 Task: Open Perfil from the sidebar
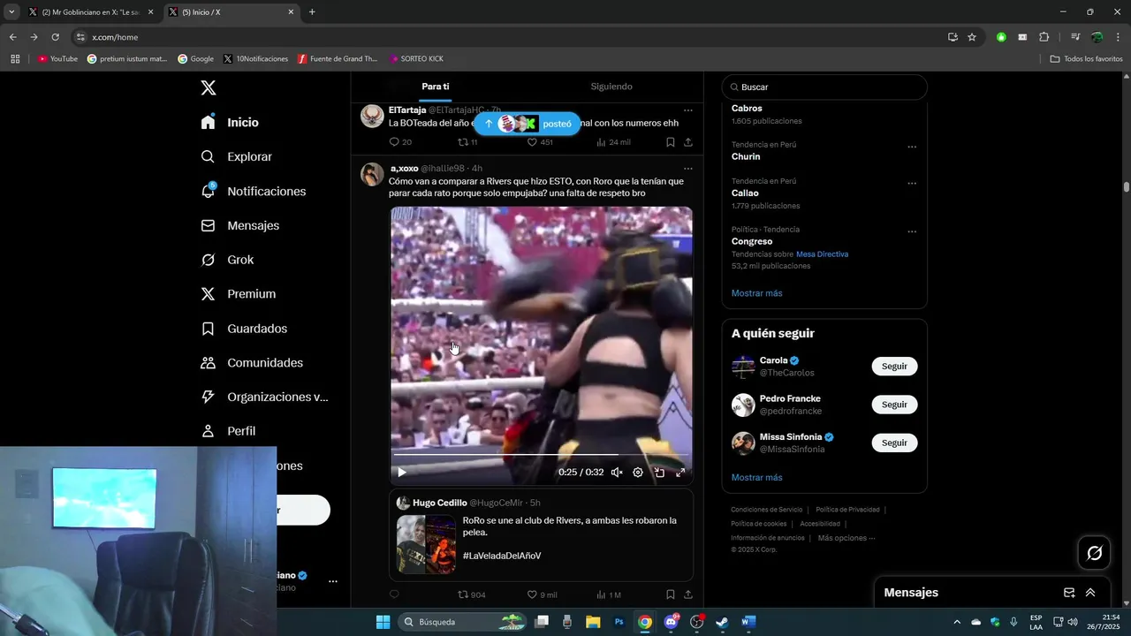coord(228,431)
